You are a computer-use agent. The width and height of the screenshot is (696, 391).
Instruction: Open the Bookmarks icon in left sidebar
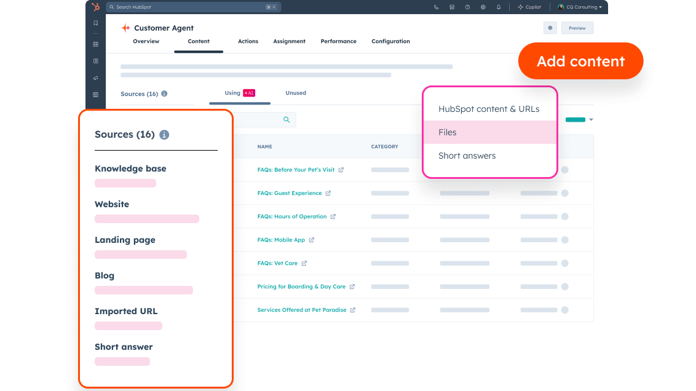coord(95,22)
